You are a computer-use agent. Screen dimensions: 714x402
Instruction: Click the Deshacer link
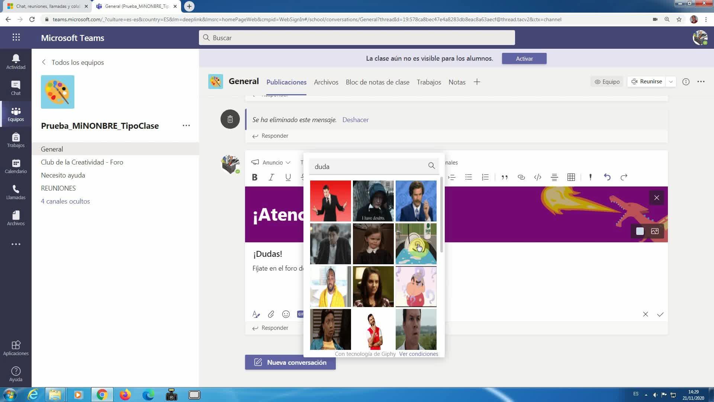pos(355,120)
